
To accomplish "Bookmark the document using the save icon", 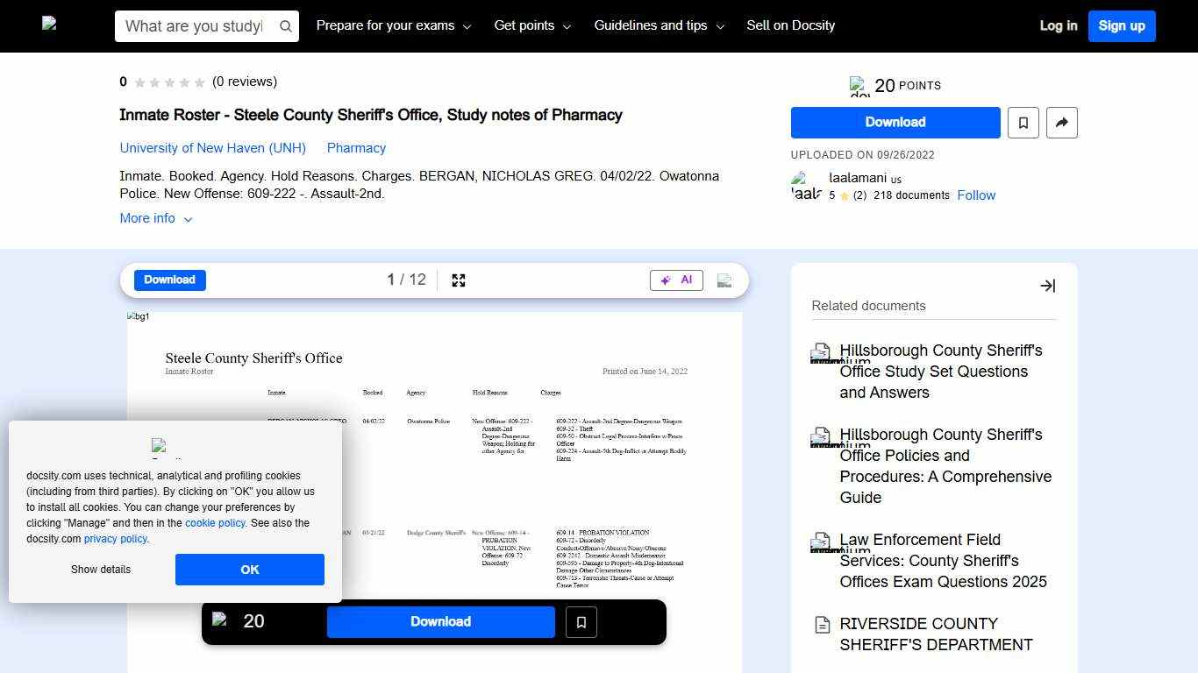I will click(1023, 123).
